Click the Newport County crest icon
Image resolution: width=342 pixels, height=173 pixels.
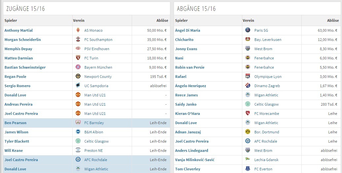[78, 77]
